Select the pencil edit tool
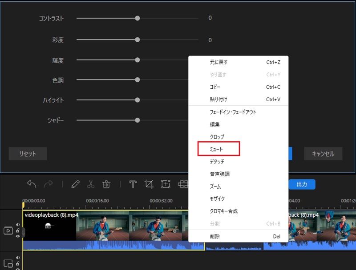Viewport: 356px width, 270px height. [75, 184]
